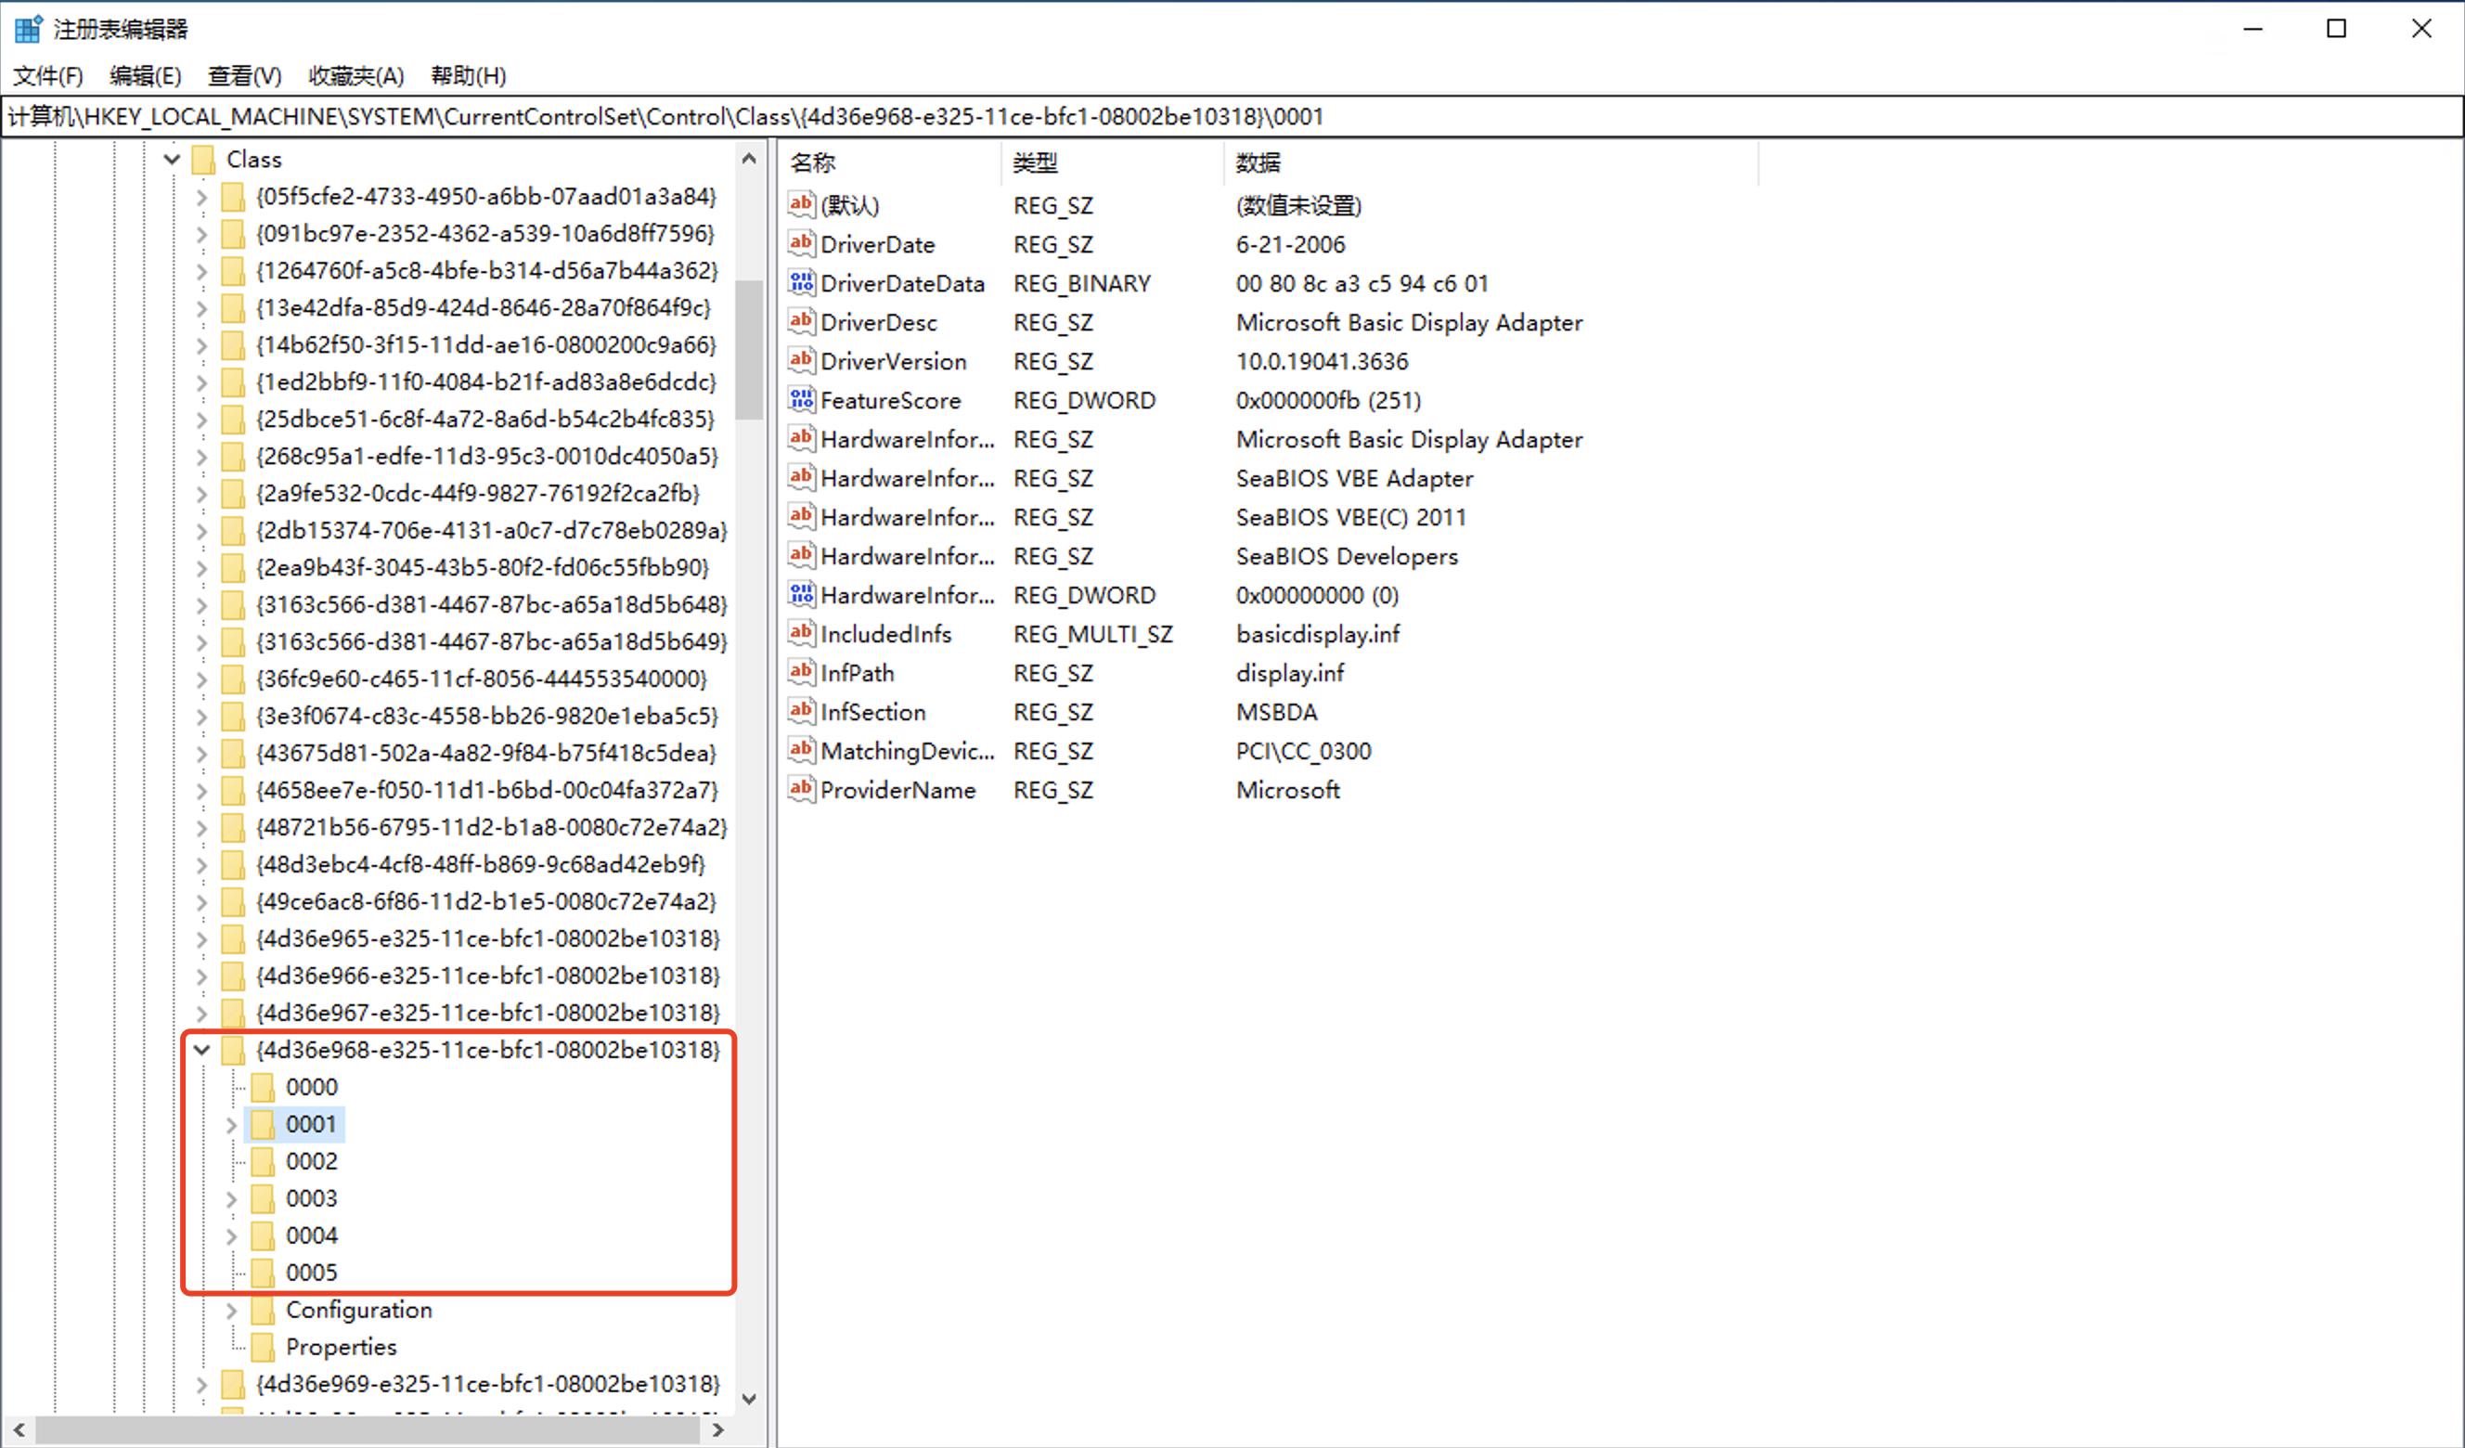Sort values by the 类型 column header

1112,162
